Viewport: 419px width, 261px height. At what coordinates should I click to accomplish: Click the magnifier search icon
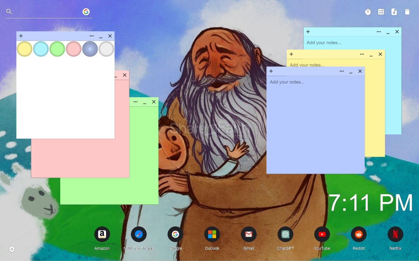click(9, 12)
